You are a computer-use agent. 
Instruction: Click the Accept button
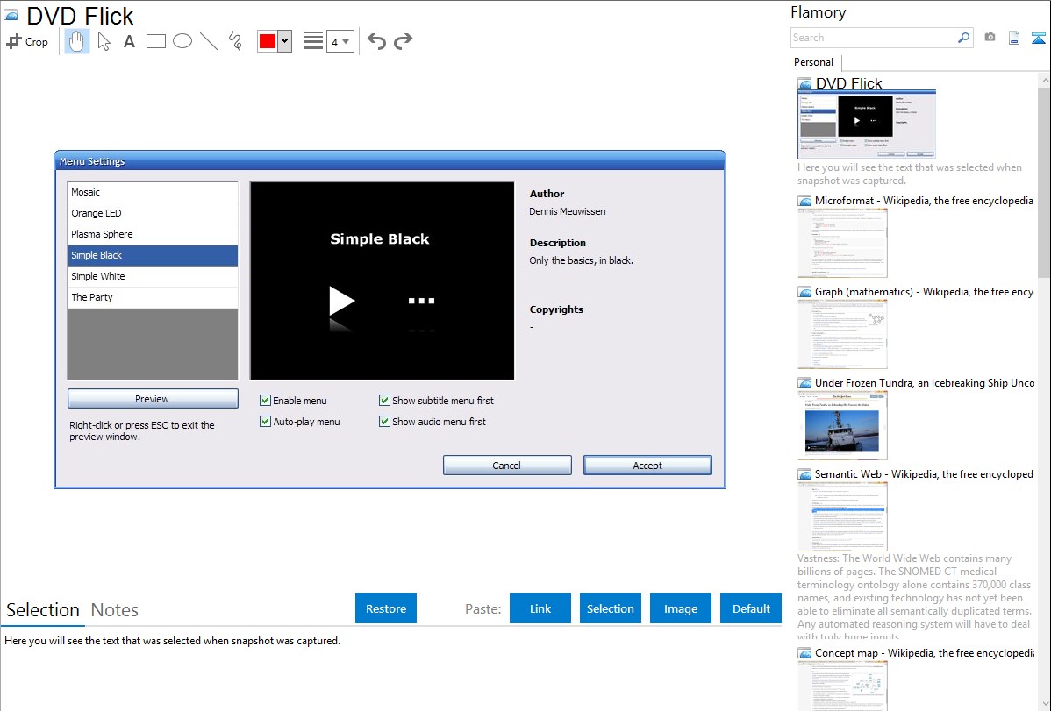(647, 465)
